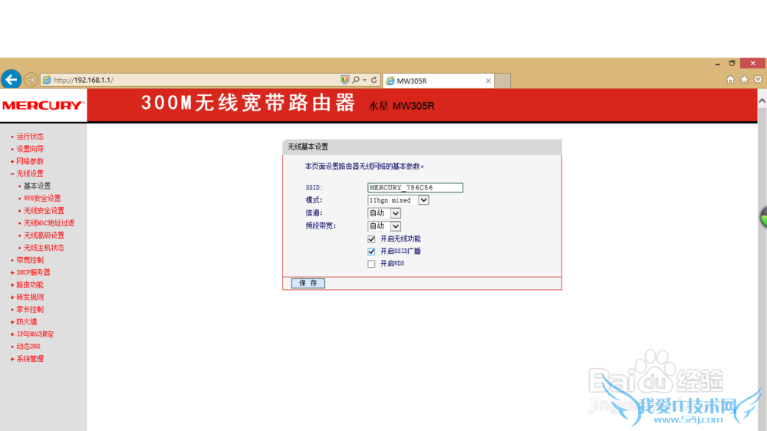767x431 pixels.
Task: Open 无线MAC地址过滤 page
Action: [x=49, y=222]
